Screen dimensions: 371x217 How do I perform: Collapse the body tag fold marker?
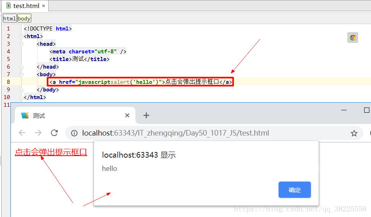21,75
